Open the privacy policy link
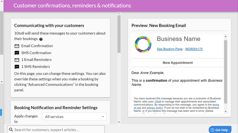The height and width of the screenshot is (133, 238). click(155, 108)
